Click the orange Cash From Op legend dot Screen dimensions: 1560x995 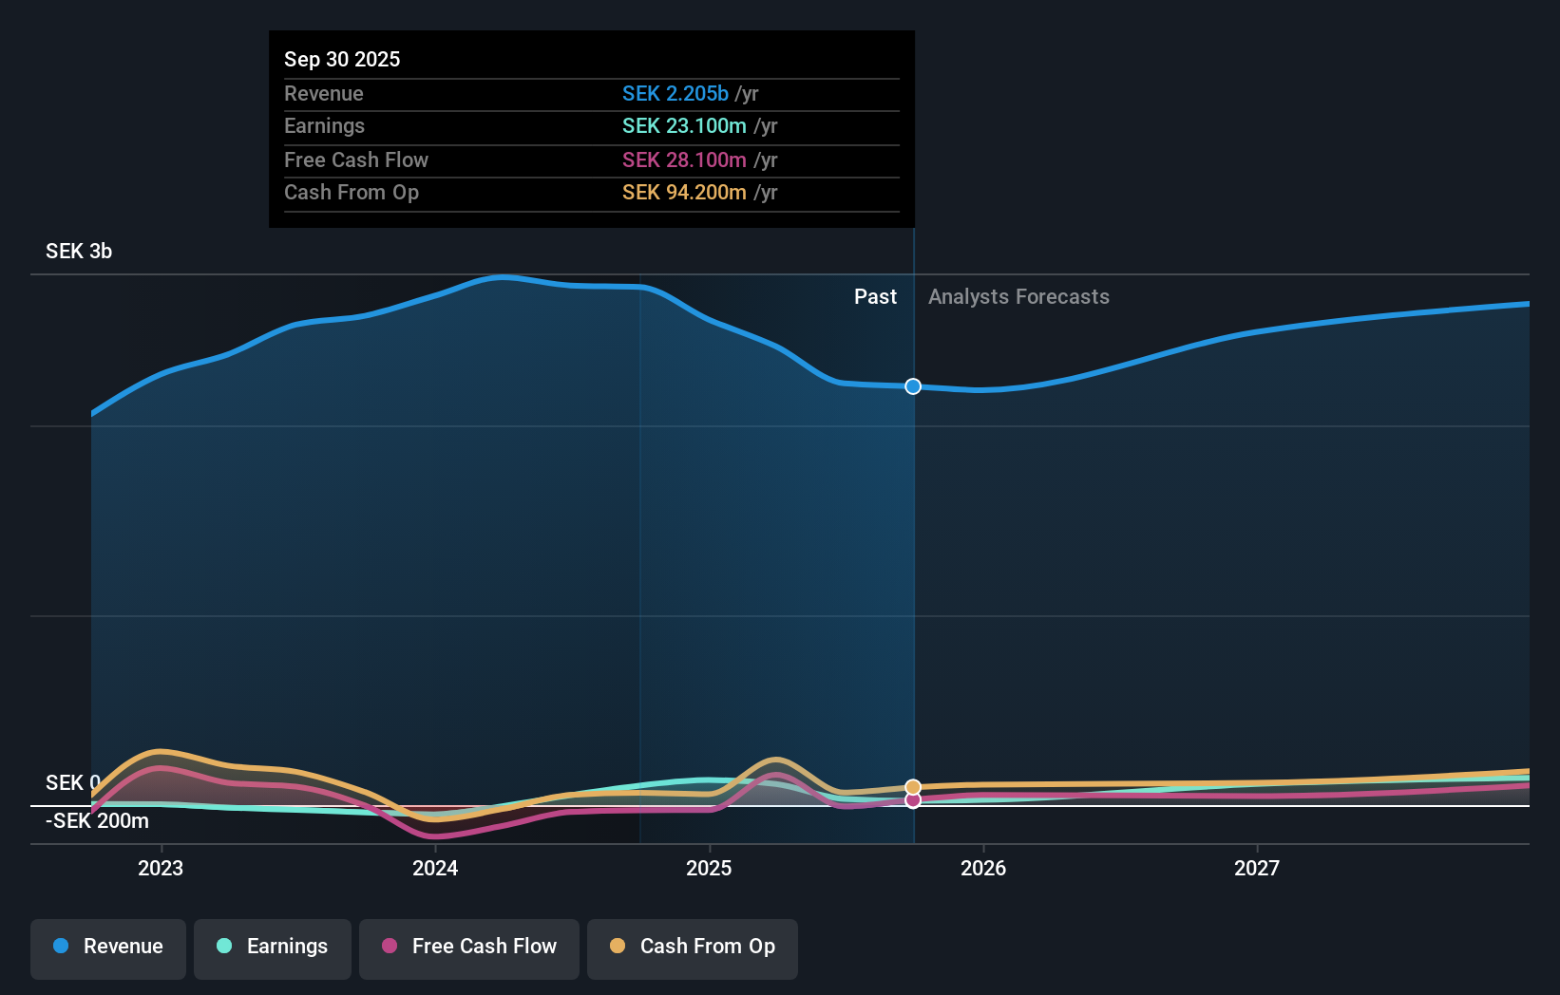tap(618, 947)
